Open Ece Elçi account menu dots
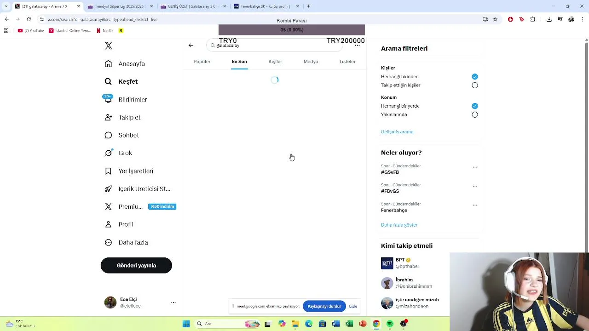 [x=173, y=302]
